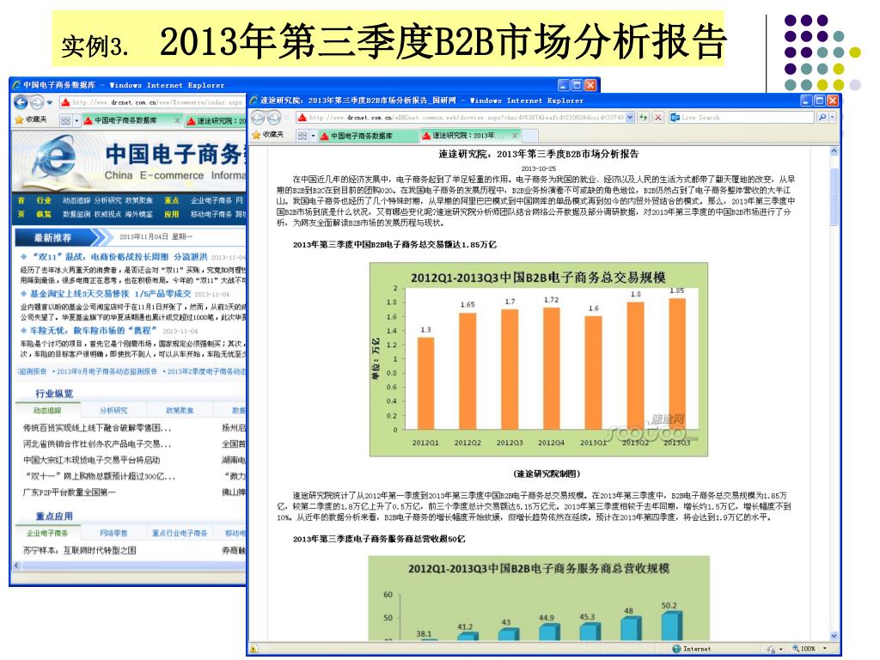The image size is (880, 660).
Task: Open 中国大宗红木现货电子交易平台将启动 link
Action: coord(91,461)
